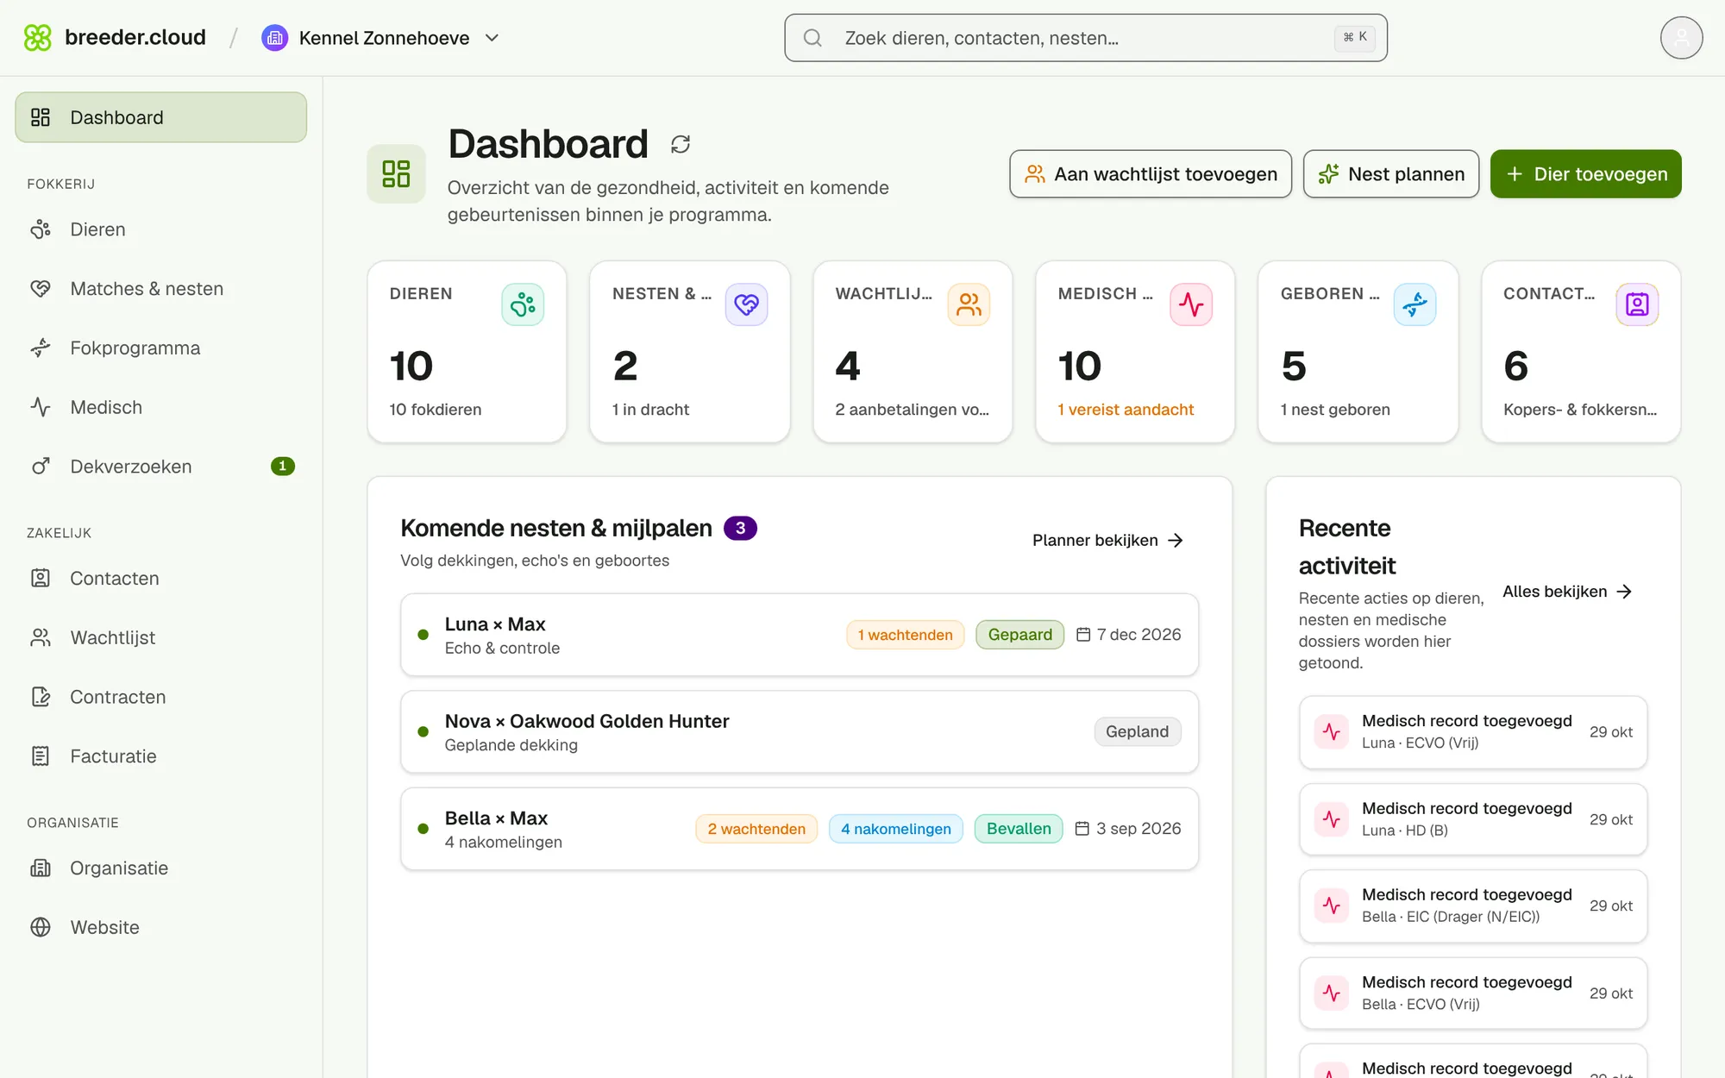
Task: Click the breeder.cloud logo icon
Action: click(x=38, y=38)
